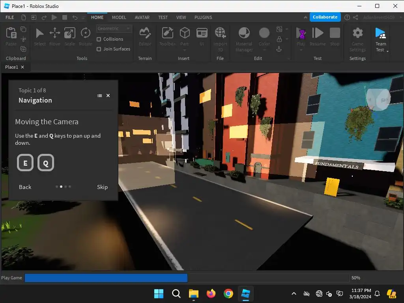Click the share icon beside Collaborate
404x303 pixels.
pyautogui.click(x=355, y=17)
